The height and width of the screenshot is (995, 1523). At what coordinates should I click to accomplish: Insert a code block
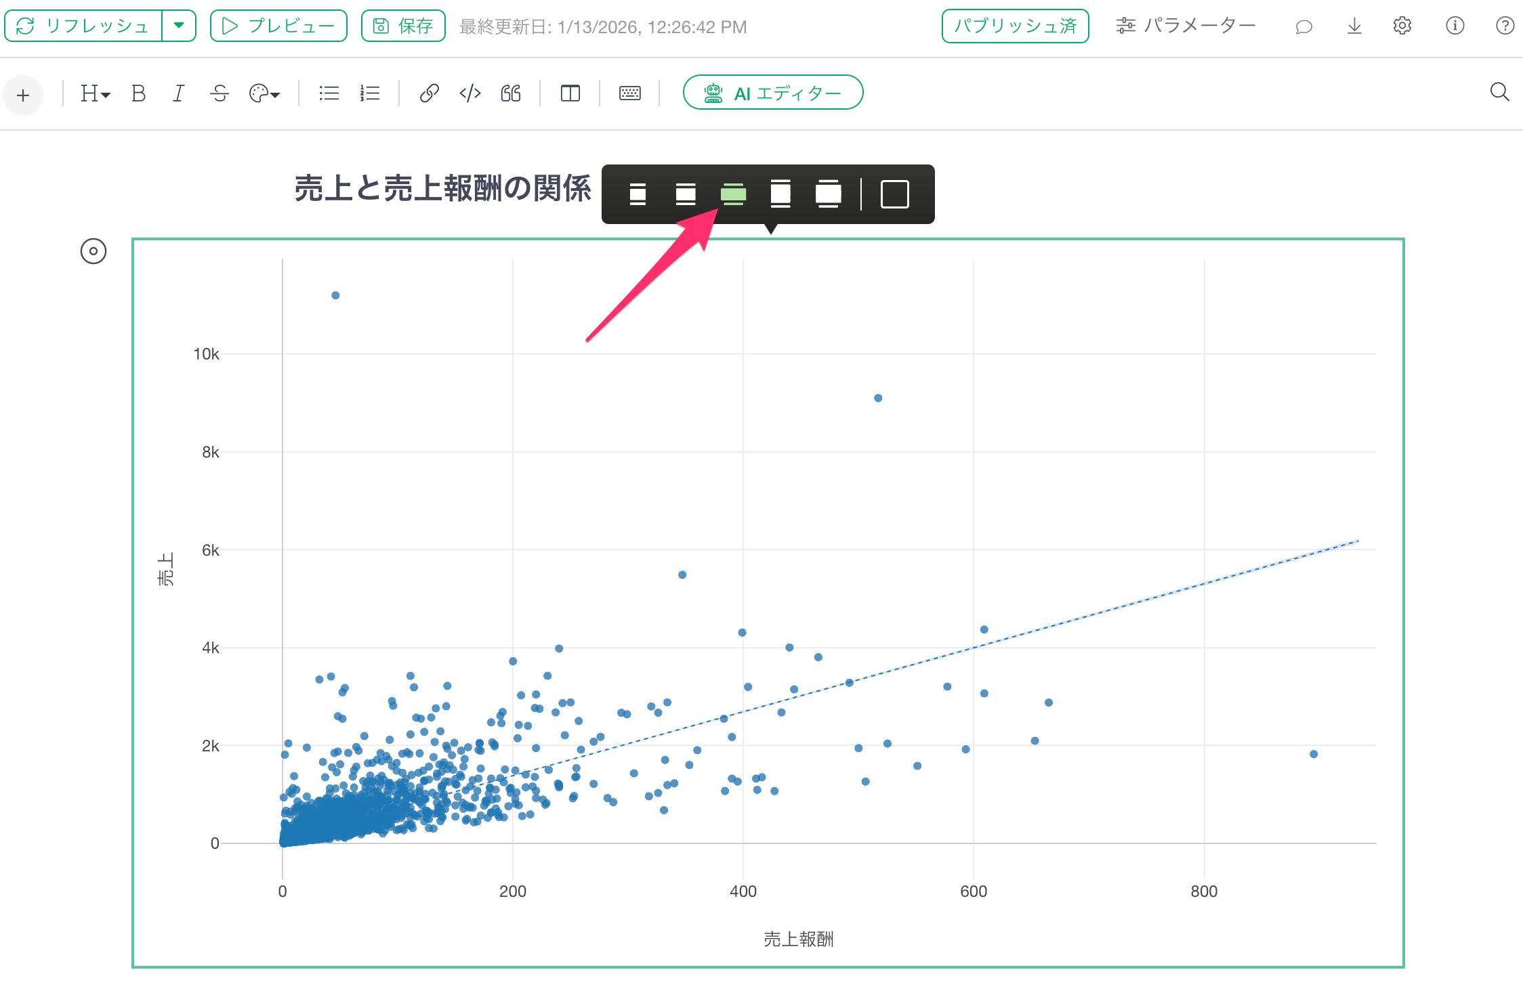pos(470,93)
